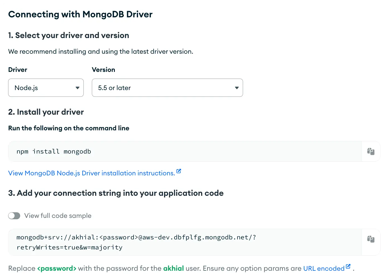392x278 pixels.
Task: Click the 'Connecting with MongoDB Driver' heading
Action: pos(80,14)
